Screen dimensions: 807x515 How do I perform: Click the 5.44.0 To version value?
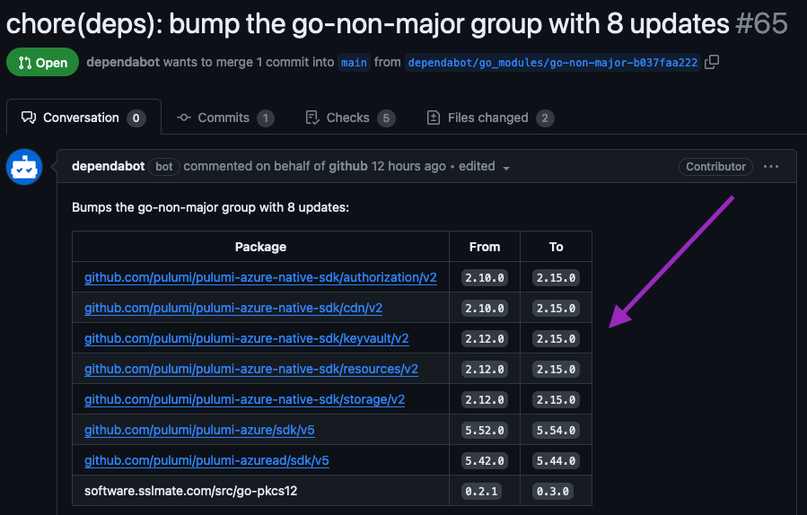pyautogui.click(x=556, y=460)
